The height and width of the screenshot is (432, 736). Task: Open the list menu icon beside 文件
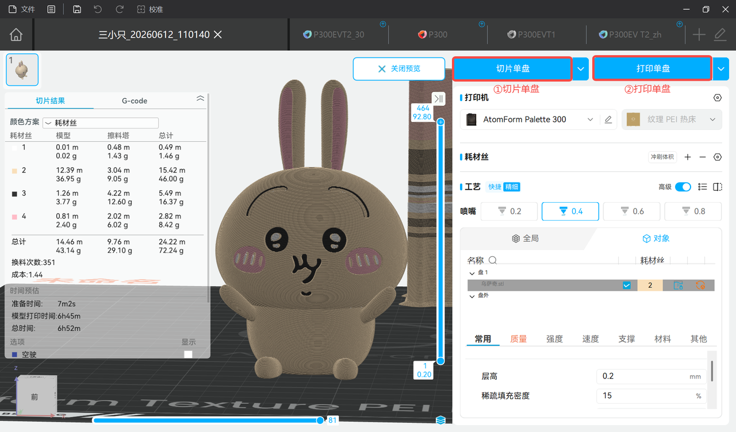click(52, 9)
